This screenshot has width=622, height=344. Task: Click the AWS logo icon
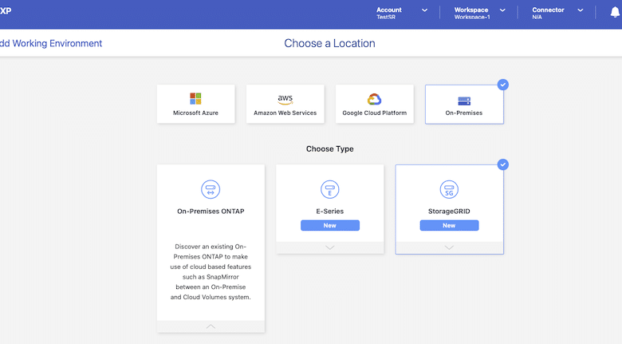point(285,99)
